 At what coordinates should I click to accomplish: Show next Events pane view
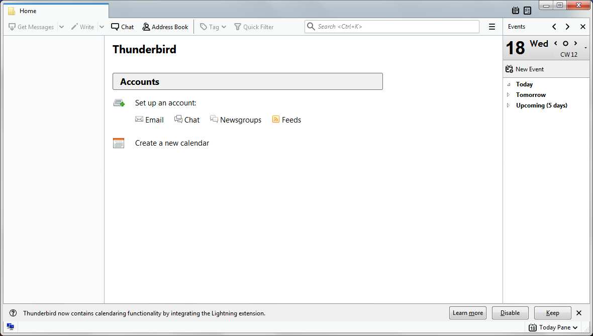(568, 27)
